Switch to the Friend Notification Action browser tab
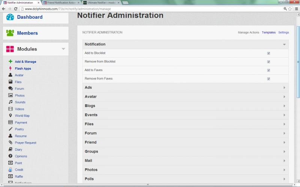 (61, 3)
